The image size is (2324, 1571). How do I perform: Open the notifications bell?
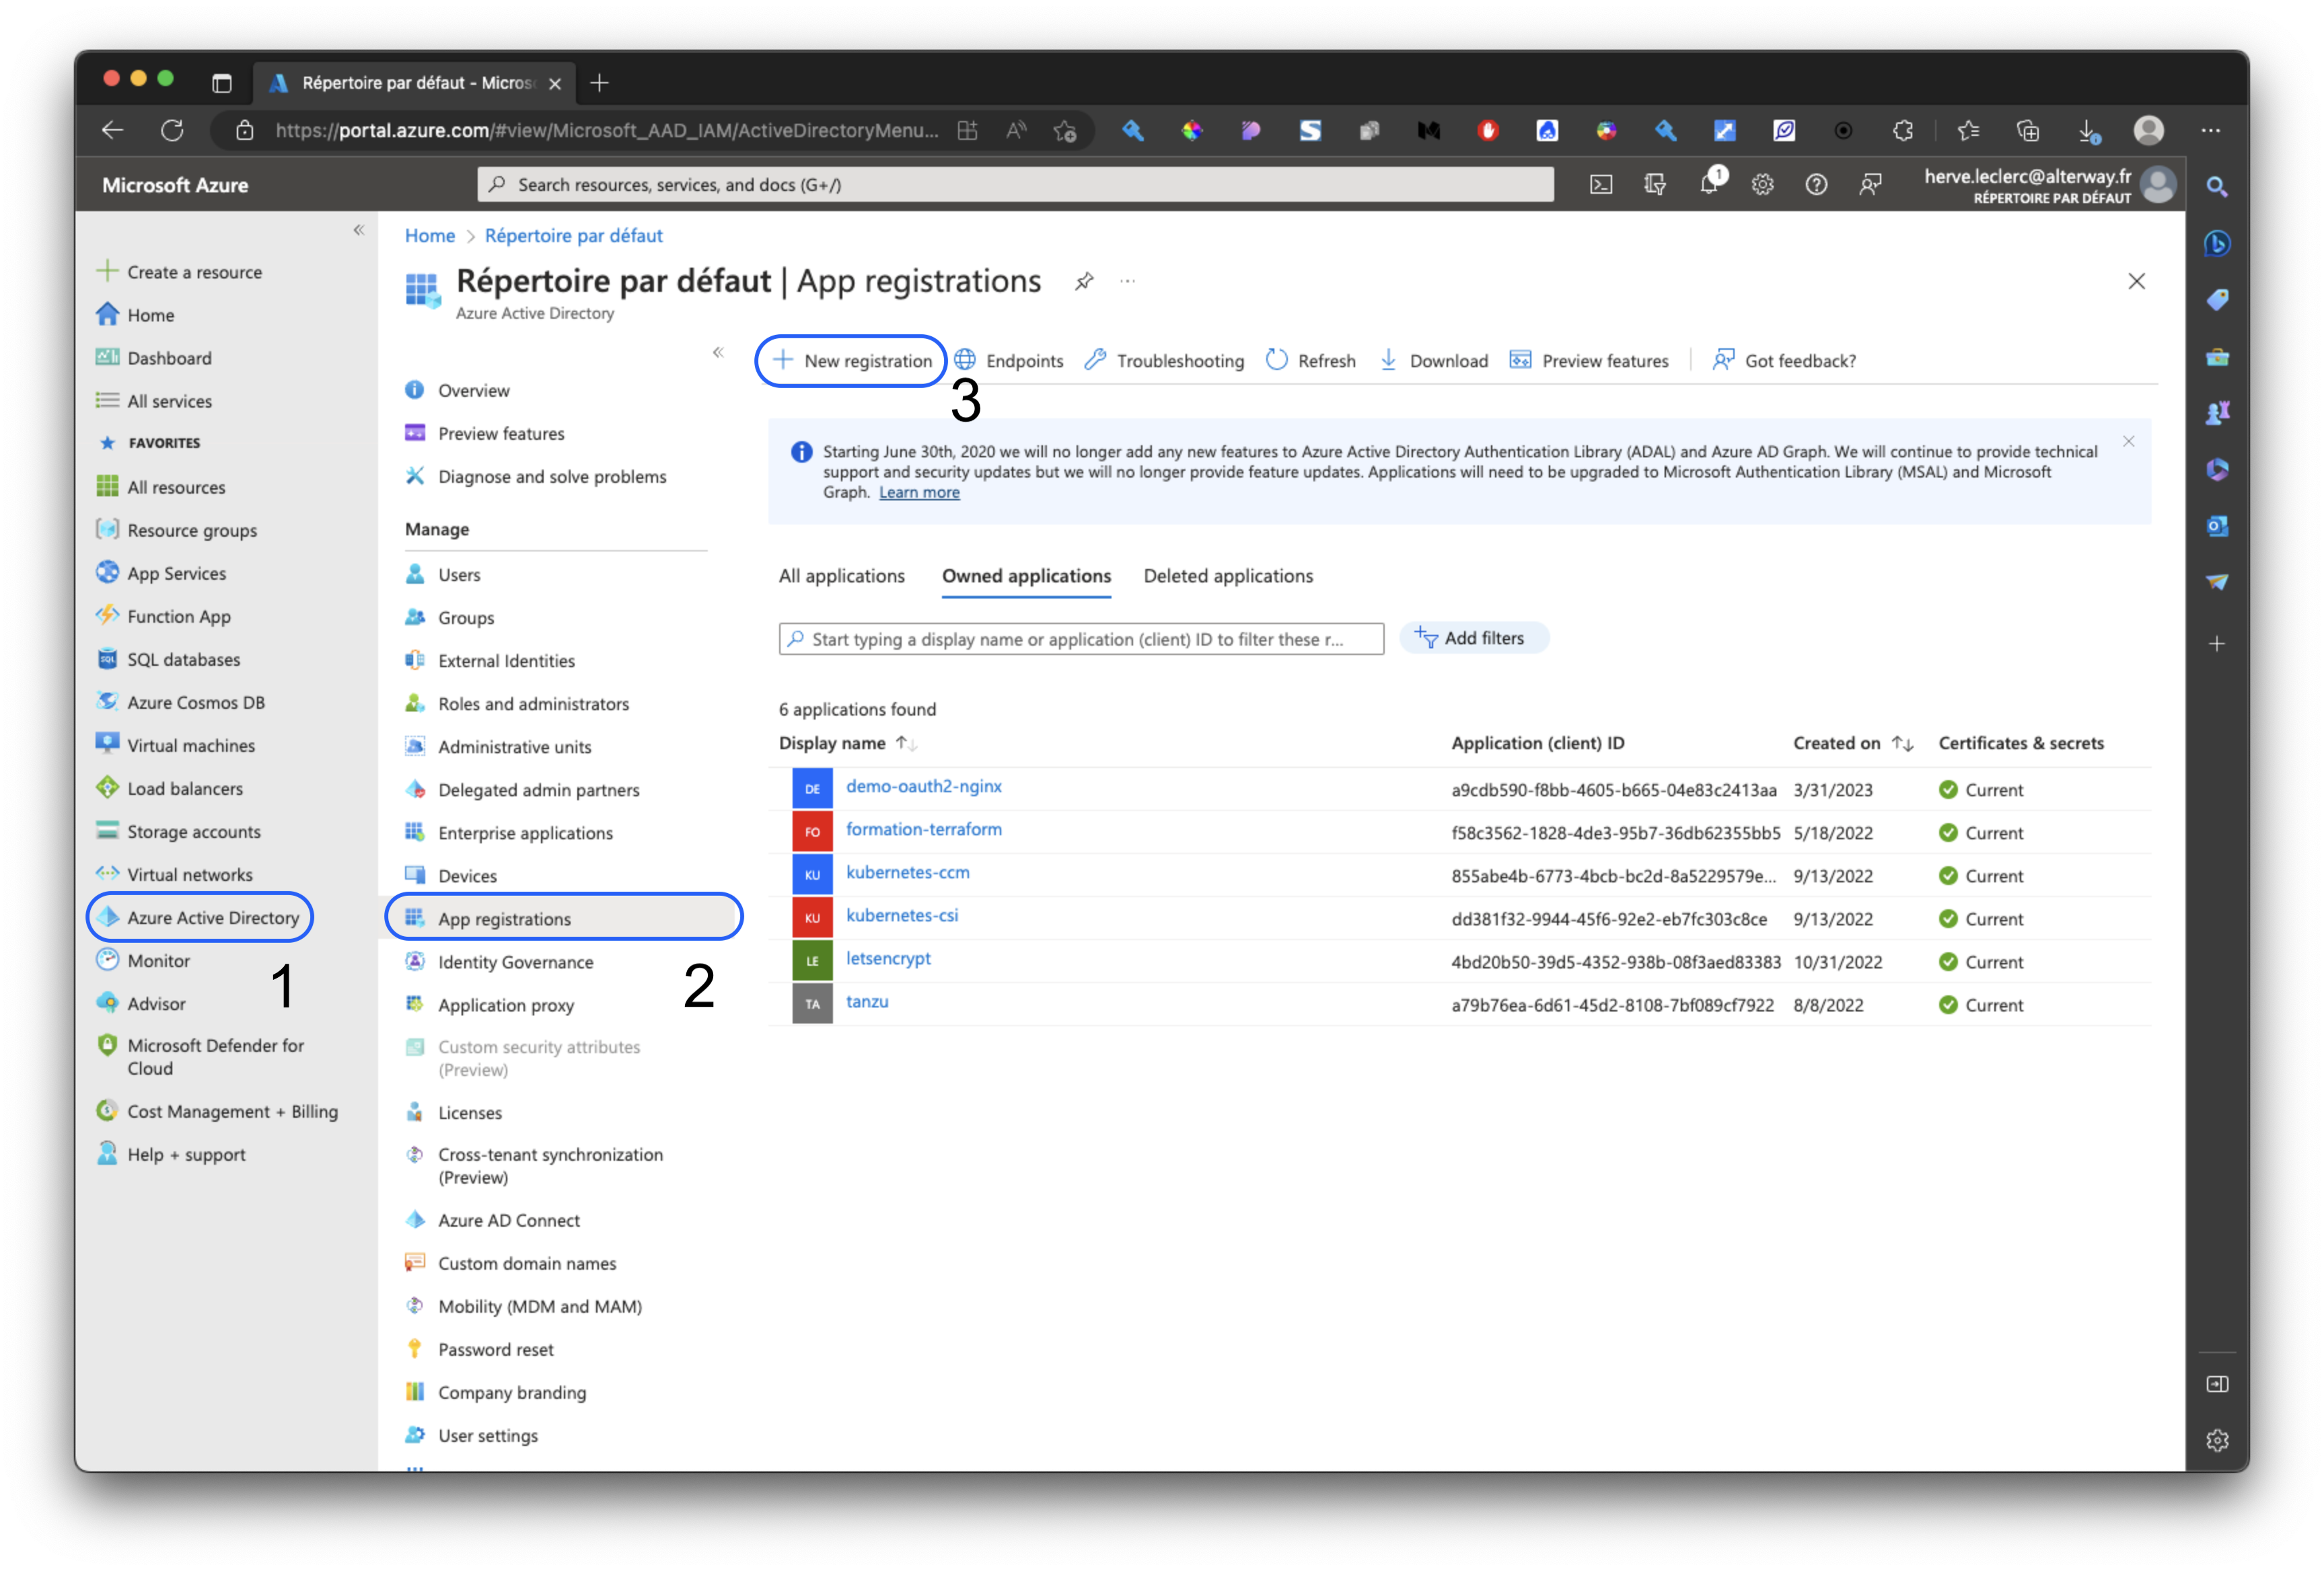tap(1709, 185)
